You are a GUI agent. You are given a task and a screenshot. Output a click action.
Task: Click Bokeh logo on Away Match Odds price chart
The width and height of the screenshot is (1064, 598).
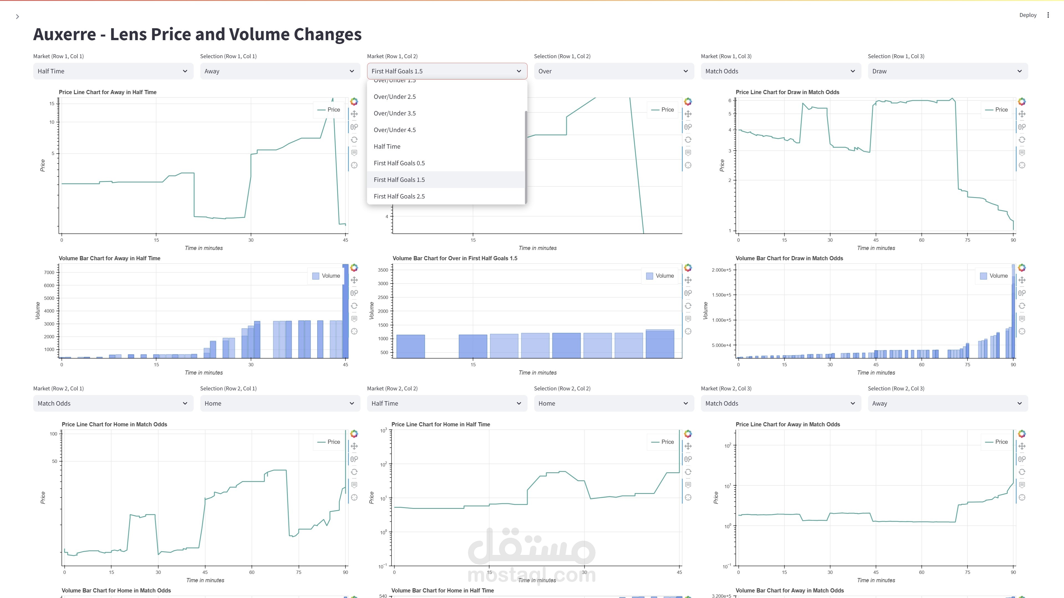coord(1021,434)
